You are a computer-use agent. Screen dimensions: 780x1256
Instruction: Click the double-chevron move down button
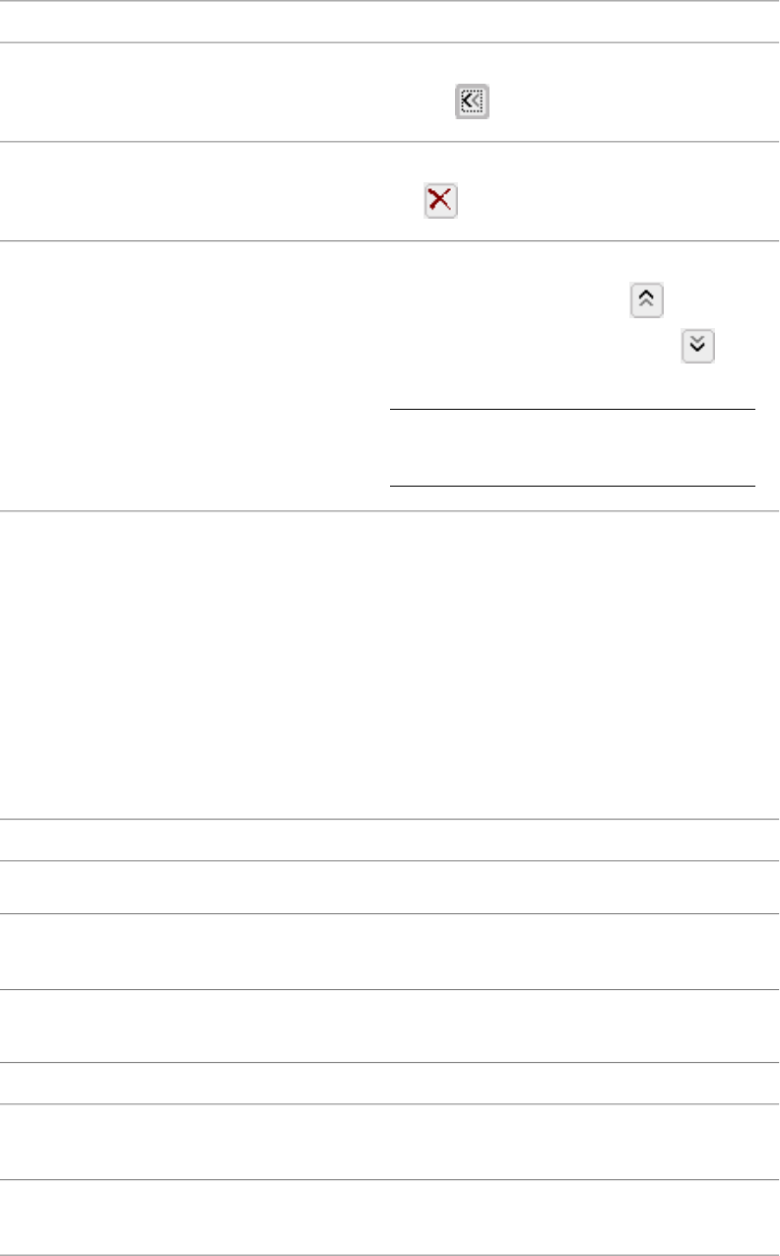click(x=698, y=346)
